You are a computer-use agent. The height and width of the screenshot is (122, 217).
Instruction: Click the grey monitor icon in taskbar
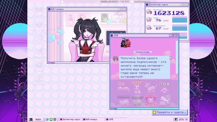tap(55, 119)
